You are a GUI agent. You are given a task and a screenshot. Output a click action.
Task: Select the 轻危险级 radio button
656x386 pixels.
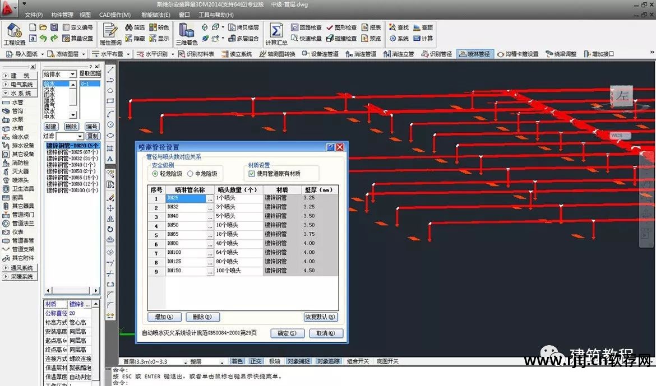(156, 174)
